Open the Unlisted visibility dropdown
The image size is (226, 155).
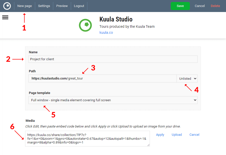pos(187,78)
